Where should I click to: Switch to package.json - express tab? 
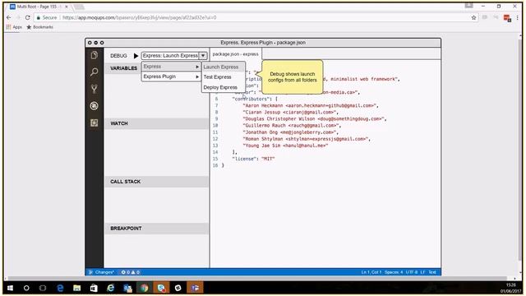[x=236, y=54]
